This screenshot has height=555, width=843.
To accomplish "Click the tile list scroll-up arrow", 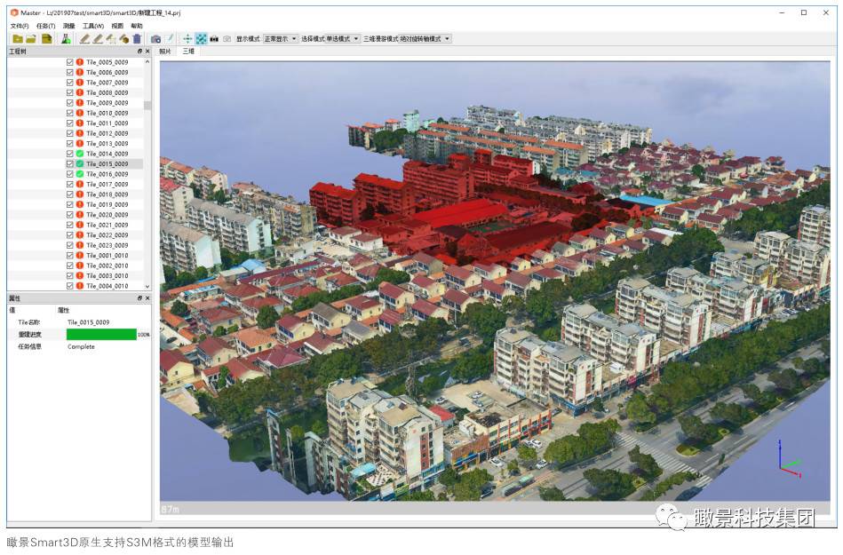I will coord(147,62).
